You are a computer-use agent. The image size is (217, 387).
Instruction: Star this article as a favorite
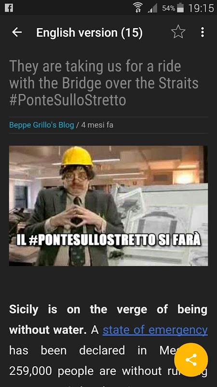pos(178,32)
